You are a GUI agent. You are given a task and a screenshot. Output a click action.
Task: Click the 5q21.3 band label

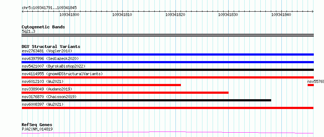28,32
